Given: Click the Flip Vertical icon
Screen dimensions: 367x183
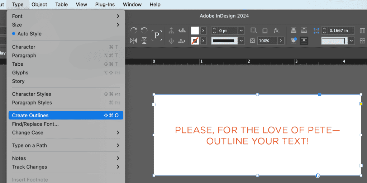Looking at the screenshot, I should pos(144,41).
